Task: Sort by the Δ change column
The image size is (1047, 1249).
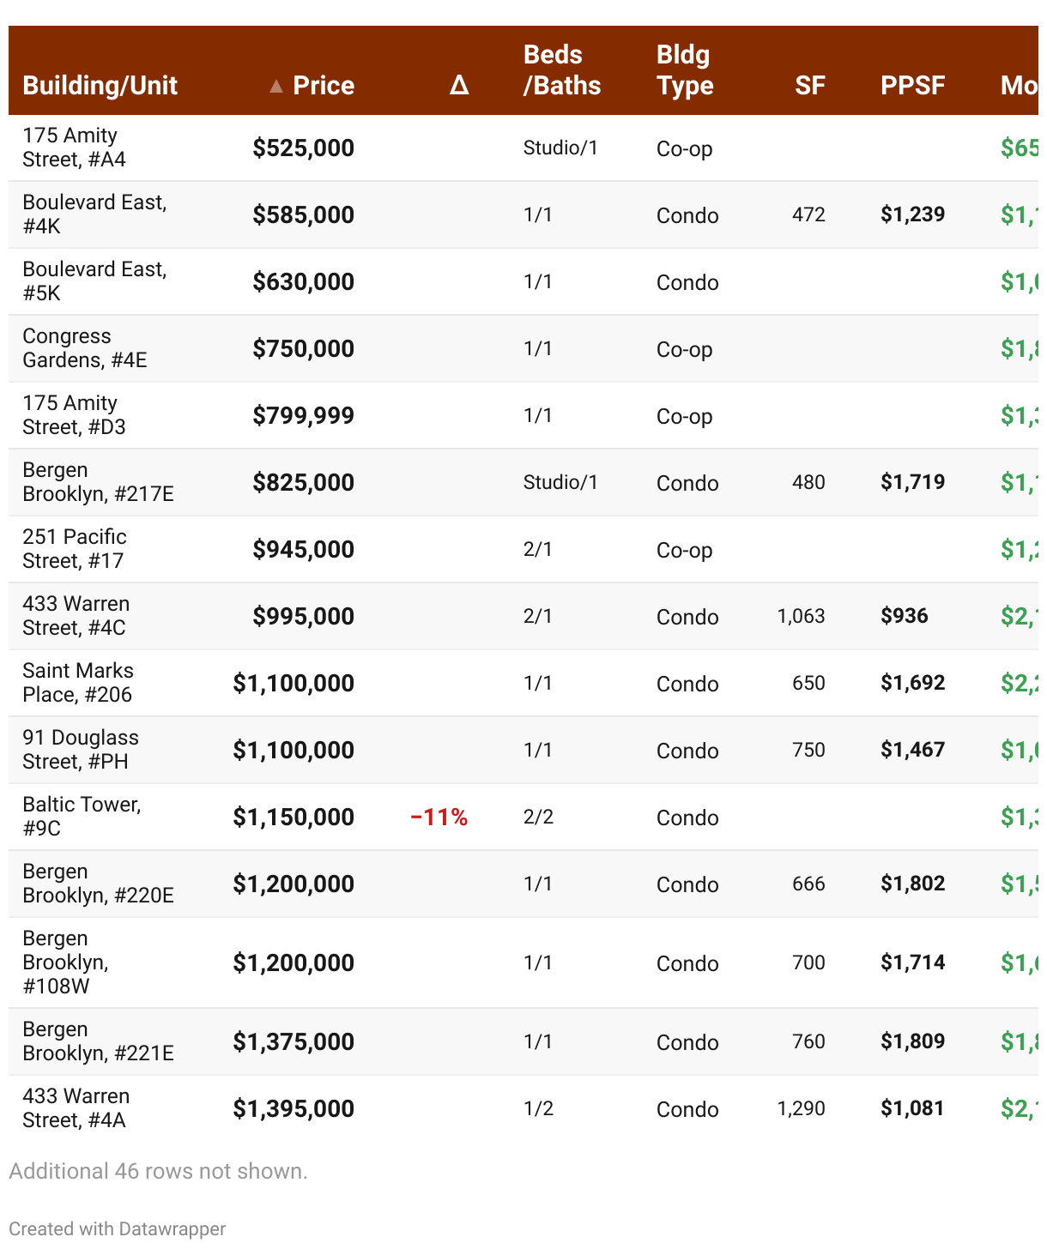Action: (459, 85)
